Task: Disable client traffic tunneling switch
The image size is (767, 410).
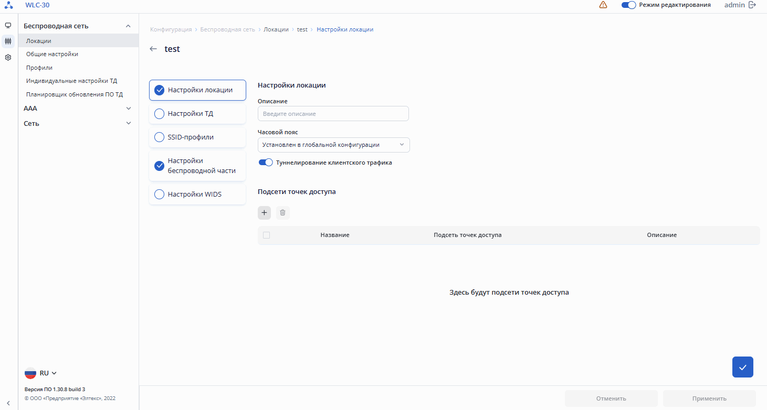Action: coord(266,163)
